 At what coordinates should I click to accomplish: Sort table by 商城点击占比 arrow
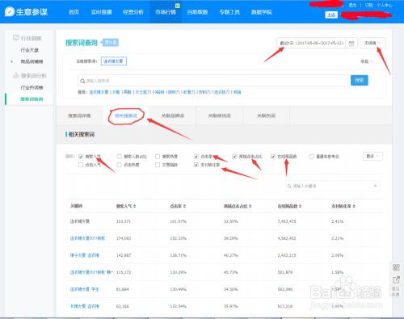[250, 206]
